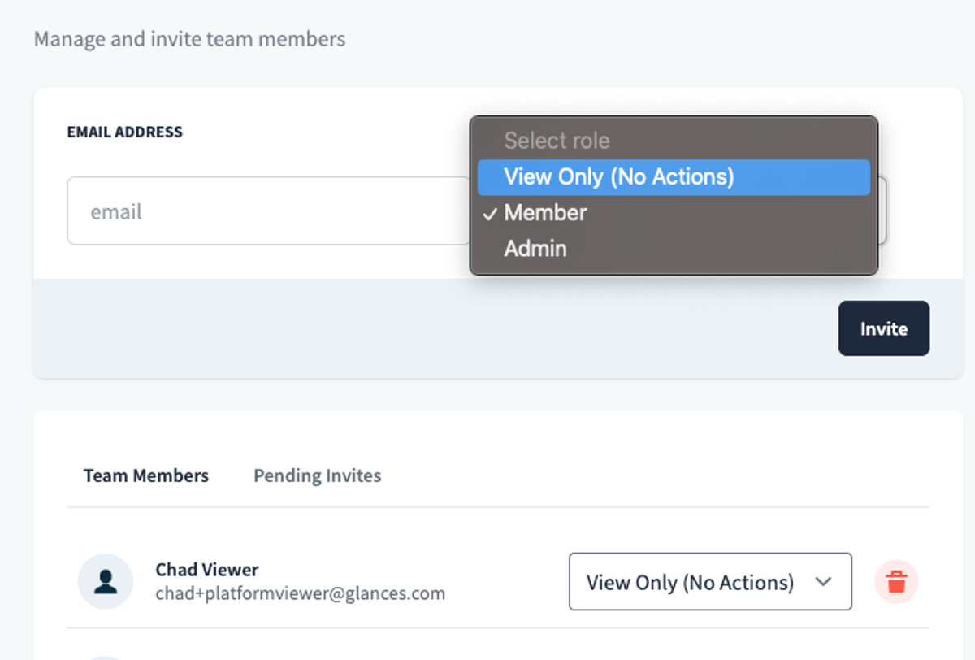Click Chad Viewer's avatar icon
This screenshot has width=975, height=660.
(x=106, y=581)
